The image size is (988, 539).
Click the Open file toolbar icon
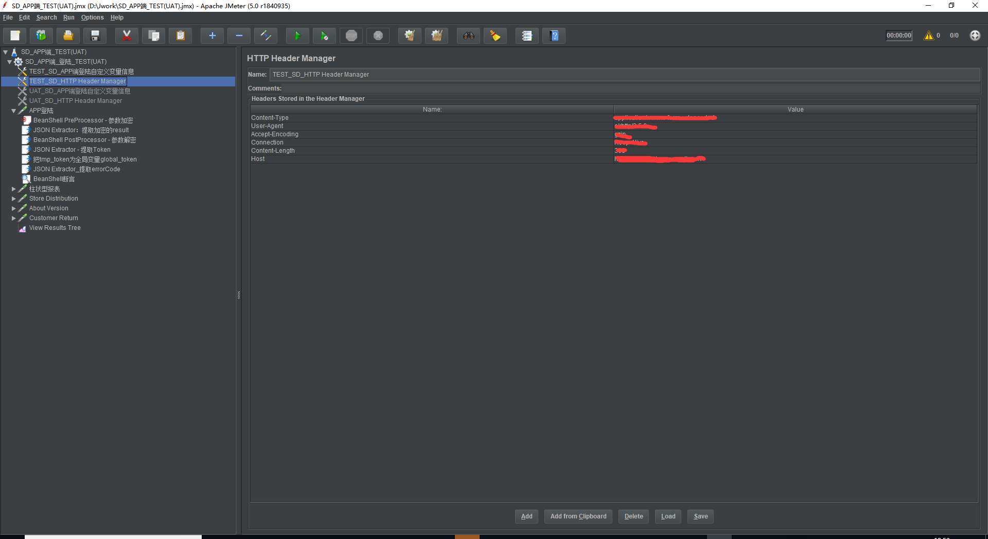[68, 35]
